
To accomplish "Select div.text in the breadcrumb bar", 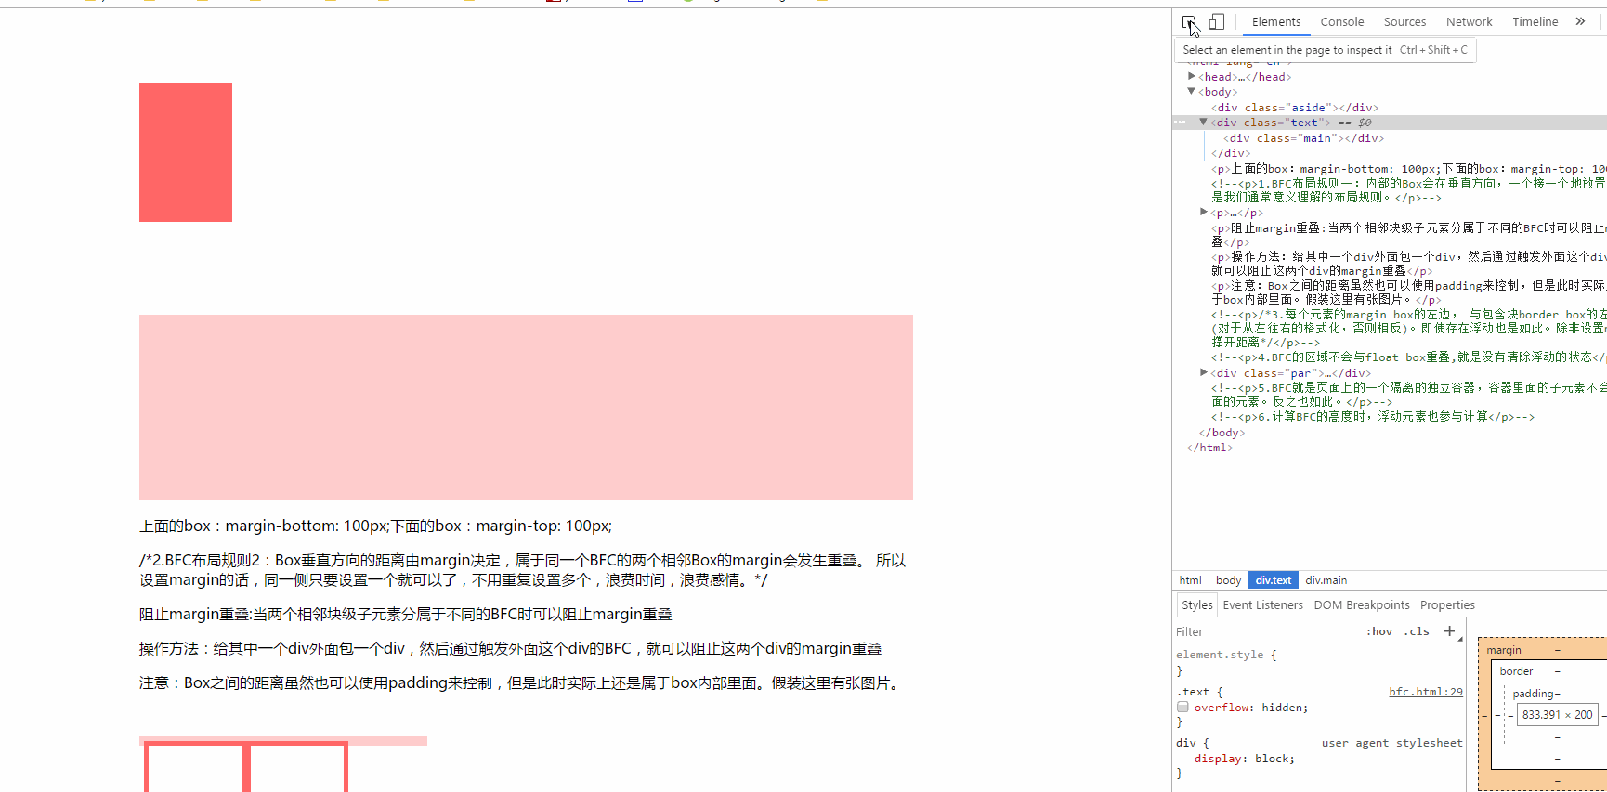I will [1274, 580].
